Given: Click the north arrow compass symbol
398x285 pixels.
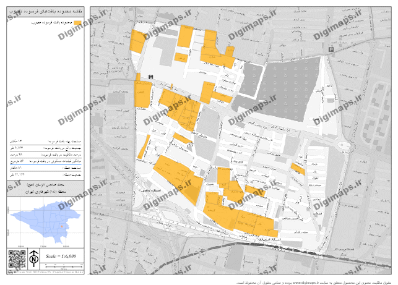Looking at the screenshot, I should (x=34, y=256).
